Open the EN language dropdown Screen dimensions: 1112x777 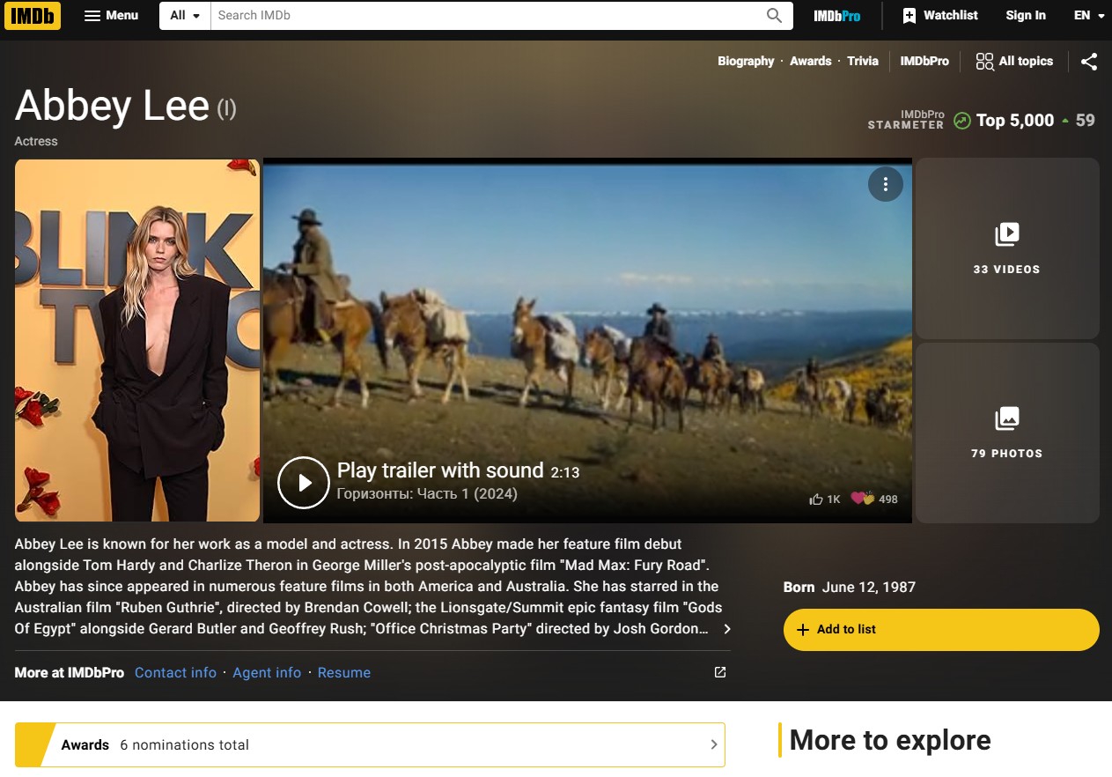click(x=1089, y=15)
